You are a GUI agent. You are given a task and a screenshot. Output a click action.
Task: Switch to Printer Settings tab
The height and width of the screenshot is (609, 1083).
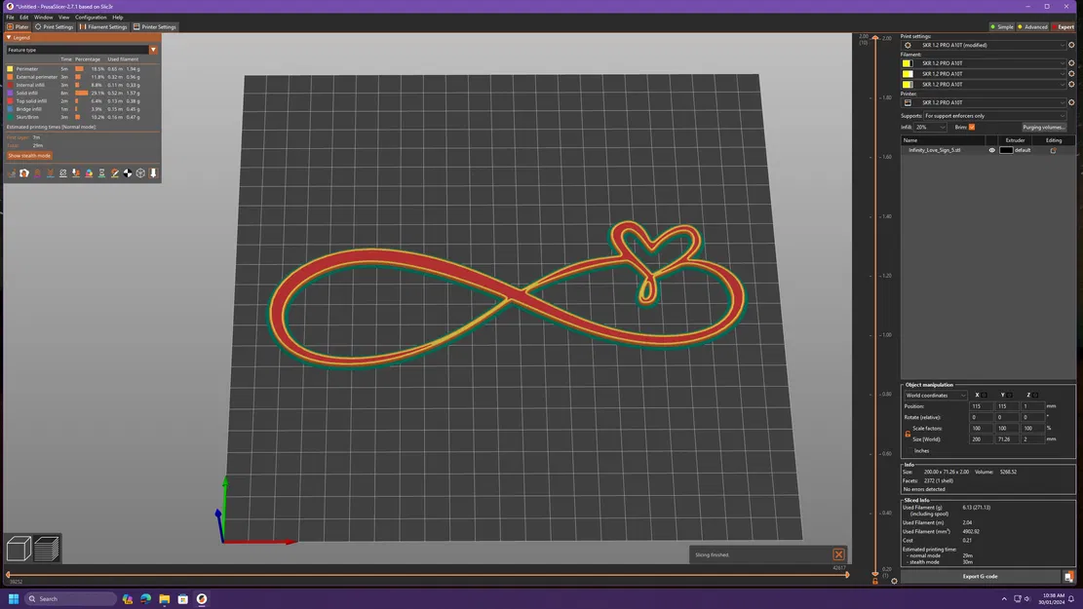[x=155, y=27]
